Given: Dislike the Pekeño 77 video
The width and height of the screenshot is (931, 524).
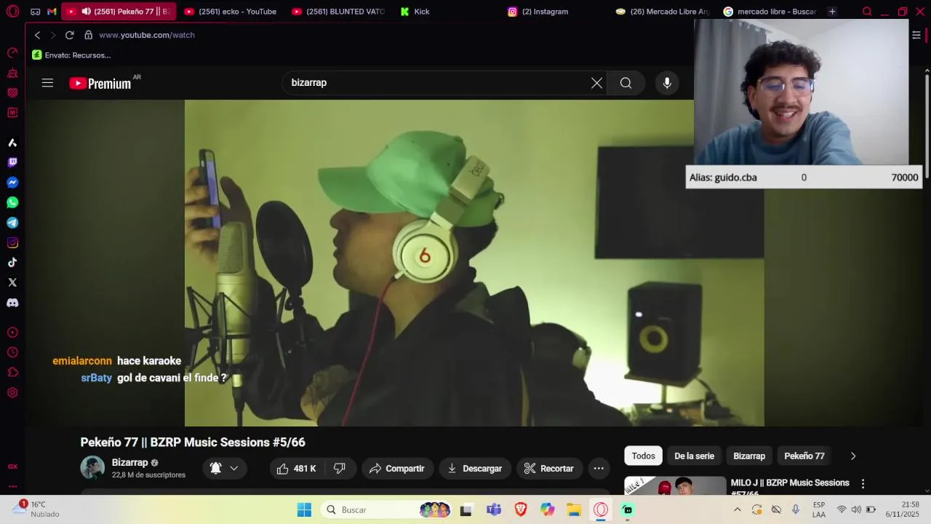Looking at the screenshot, I should (340, 469).
